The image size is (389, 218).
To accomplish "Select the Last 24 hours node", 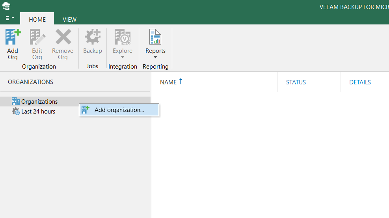I will tap(38, 112).
